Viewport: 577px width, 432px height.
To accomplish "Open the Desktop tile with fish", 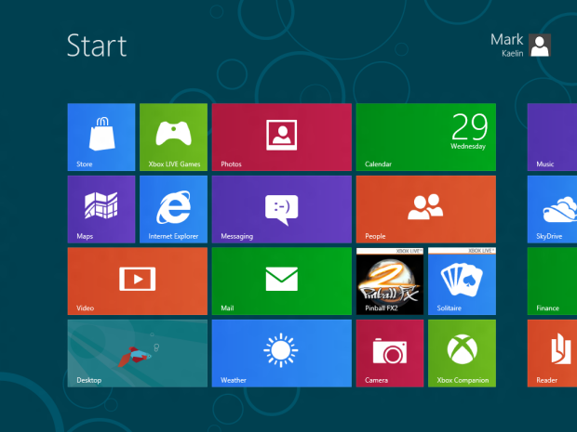I will pos(137,353).
